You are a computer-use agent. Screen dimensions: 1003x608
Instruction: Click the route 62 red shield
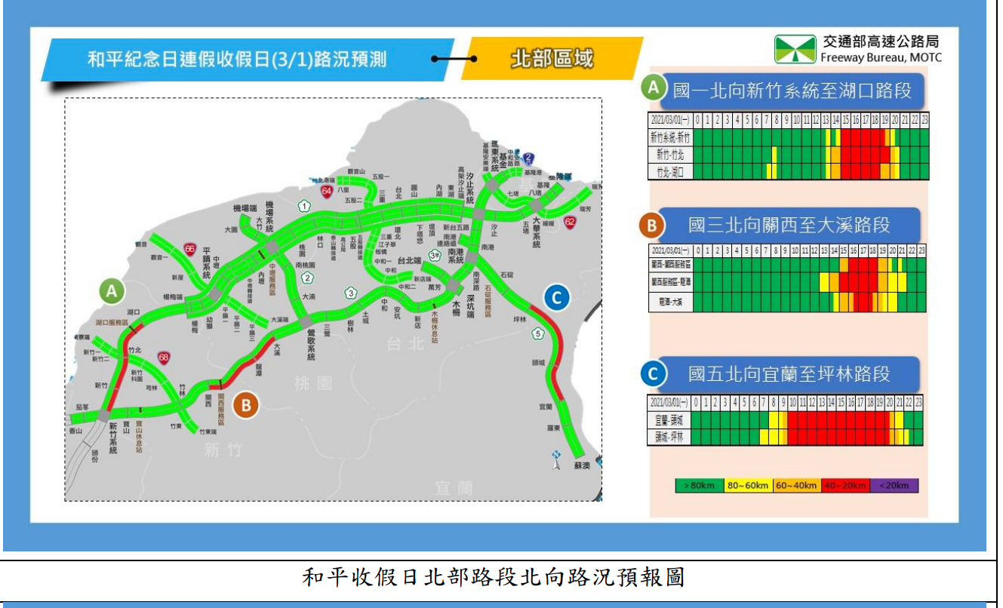click(x=570, y=222)
